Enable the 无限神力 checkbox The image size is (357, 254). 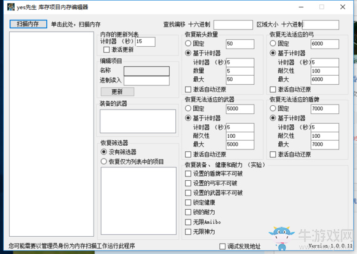point(188,232)
